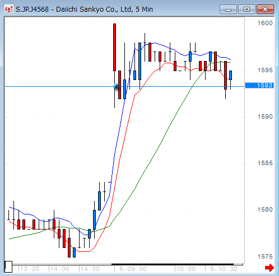
Task: Click the 5-10:30 time axis label
Action: [x=224, y=269]
